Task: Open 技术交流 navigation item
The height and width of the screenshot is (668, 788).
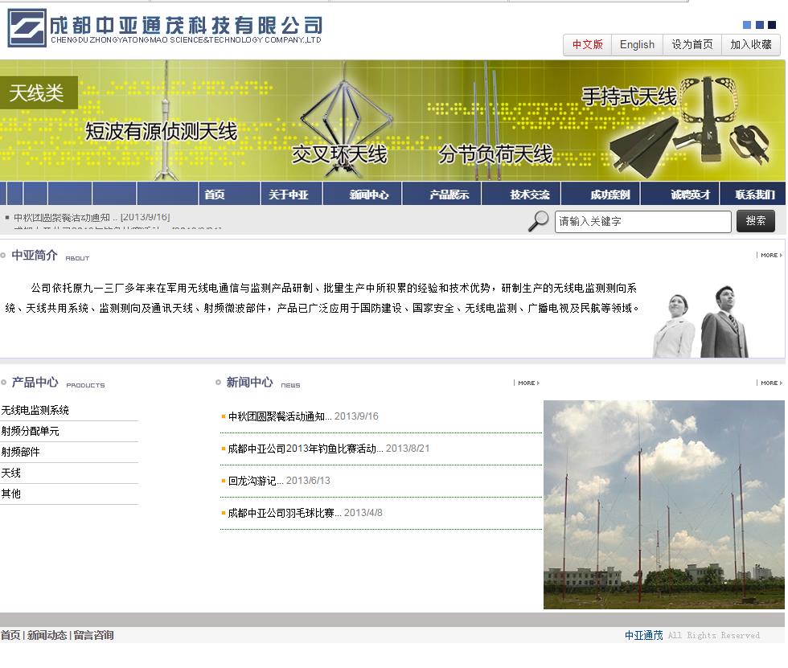Action: [530, 195]
